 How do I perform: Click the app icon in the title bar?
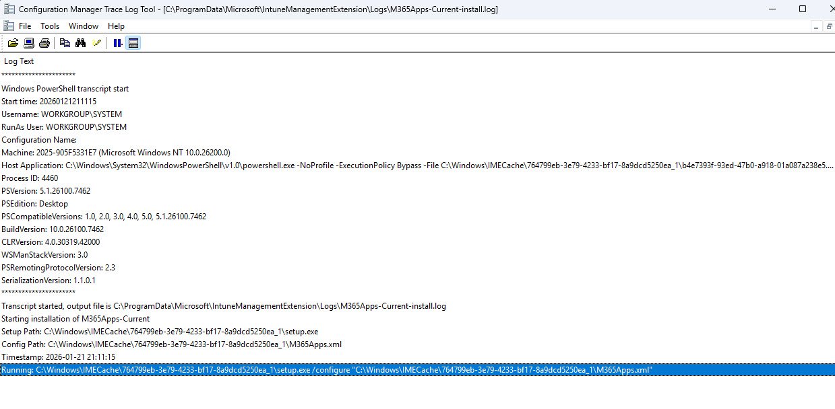(x=8, y=9)
